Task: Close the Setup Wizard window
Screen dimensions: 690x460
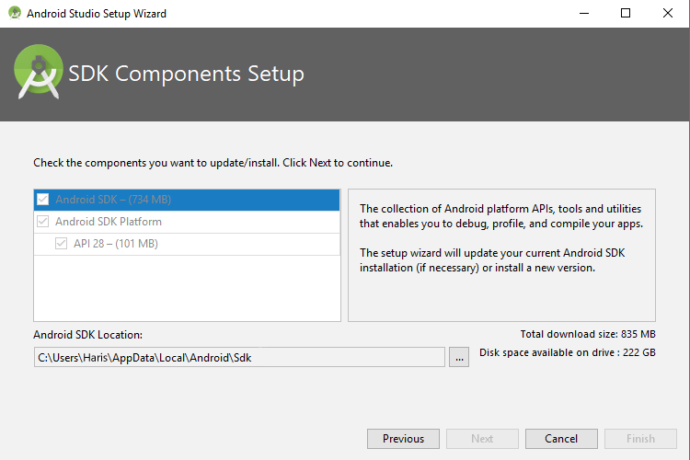Action: (x=668, y=13)
